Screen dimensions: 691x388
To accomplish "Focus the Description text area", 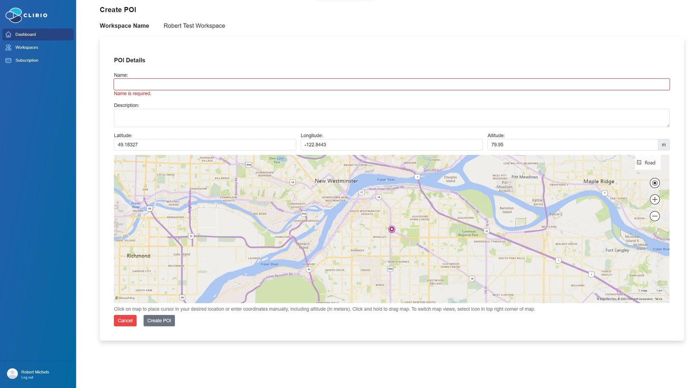I will [392, 118].
